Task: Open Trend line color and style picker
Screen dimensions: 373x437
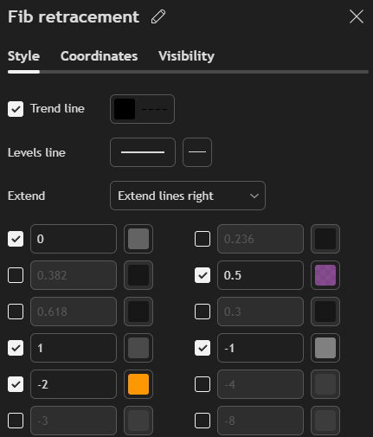Action: pos(142,109)
